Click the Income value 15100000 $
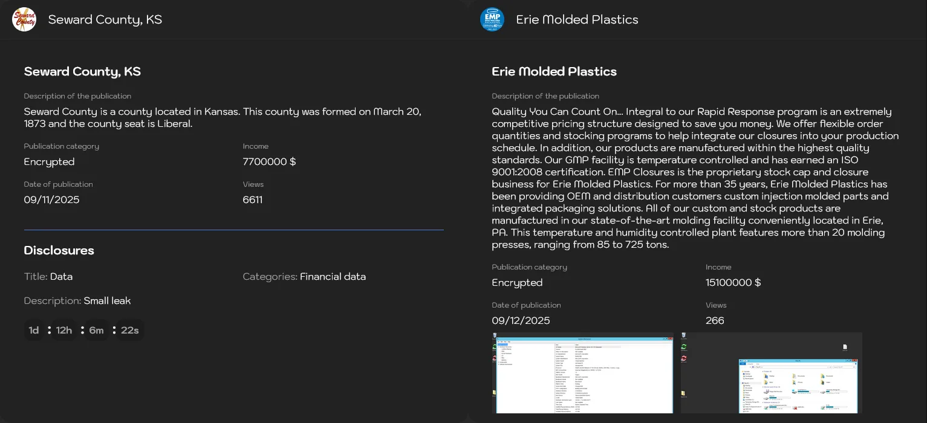The image size is (927, 423). pyautogui.click(x=733, y=282)
